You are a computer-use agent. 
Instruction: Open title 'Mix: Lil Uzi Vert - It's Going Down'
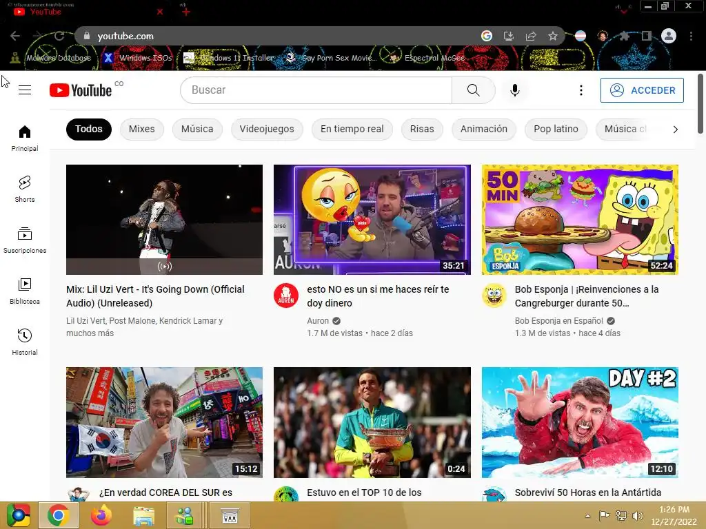[155, 296]
